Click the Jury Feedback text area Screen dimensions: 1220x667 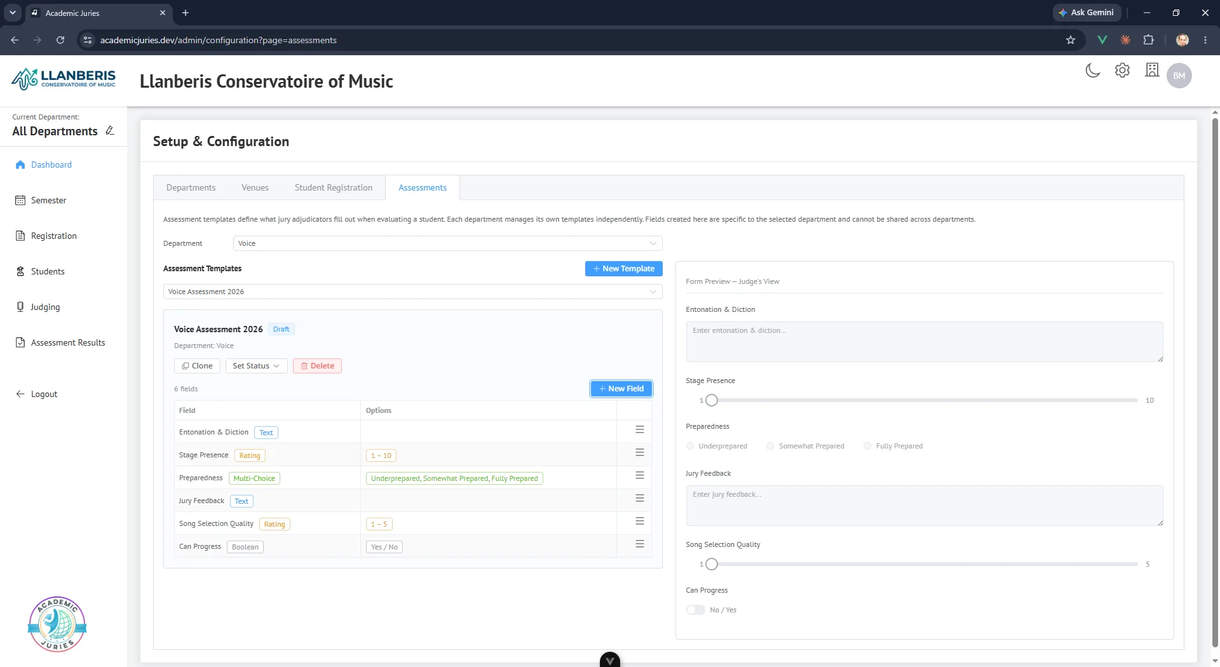pyautogui.click(x=925, y=506)
